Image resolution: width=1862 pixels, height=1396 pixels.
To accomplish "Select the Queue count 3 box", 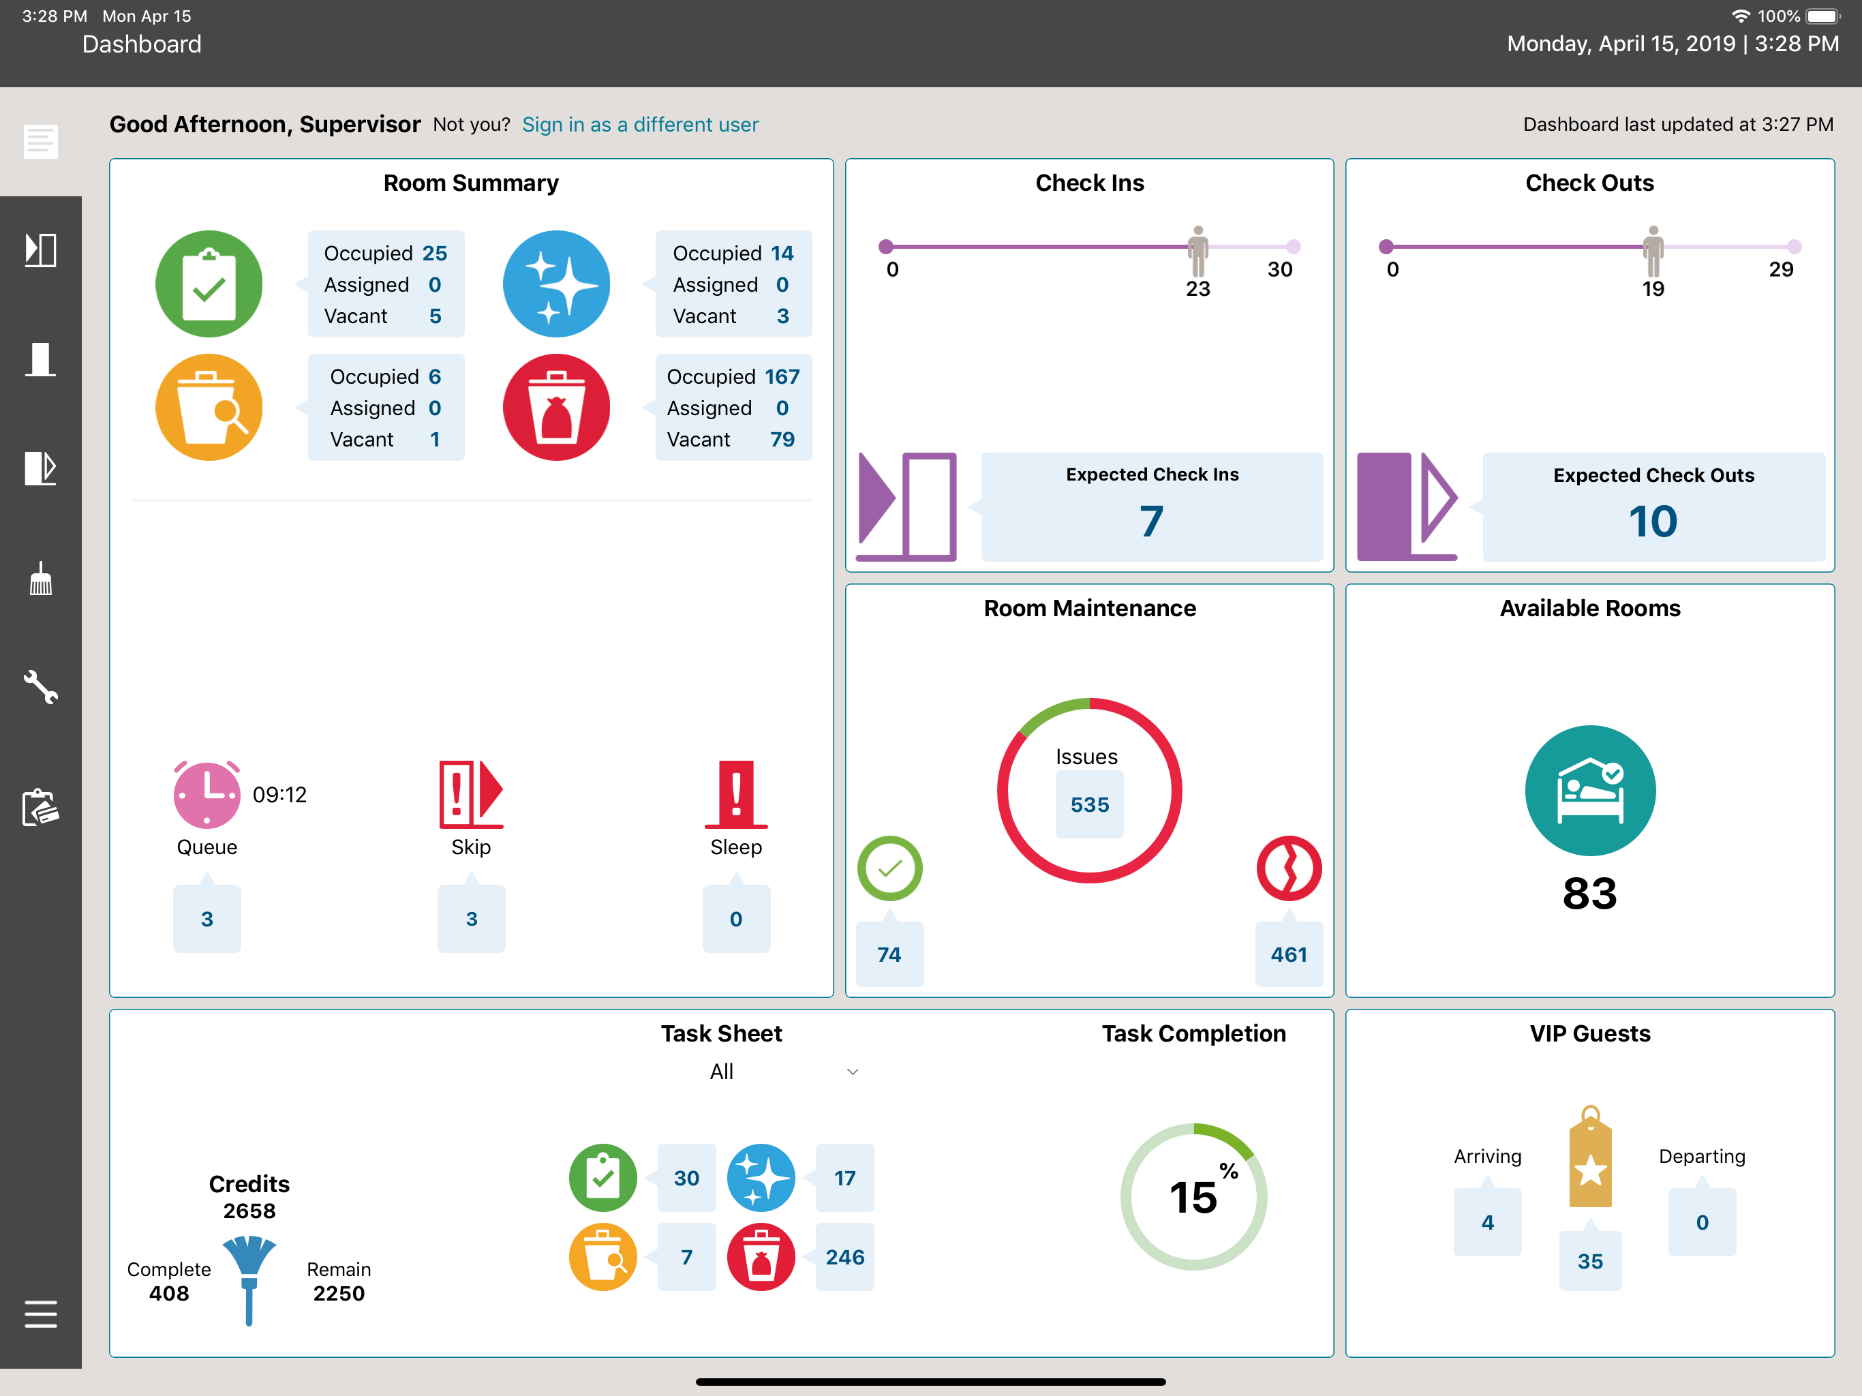I will point(207,919).
